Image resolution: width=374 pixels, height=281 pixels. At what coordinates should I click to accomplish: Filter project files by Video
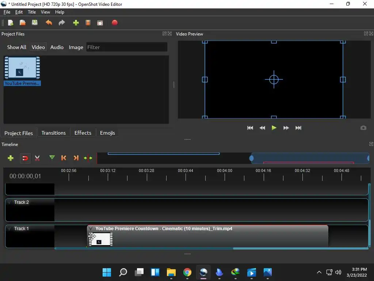(38, 47)
